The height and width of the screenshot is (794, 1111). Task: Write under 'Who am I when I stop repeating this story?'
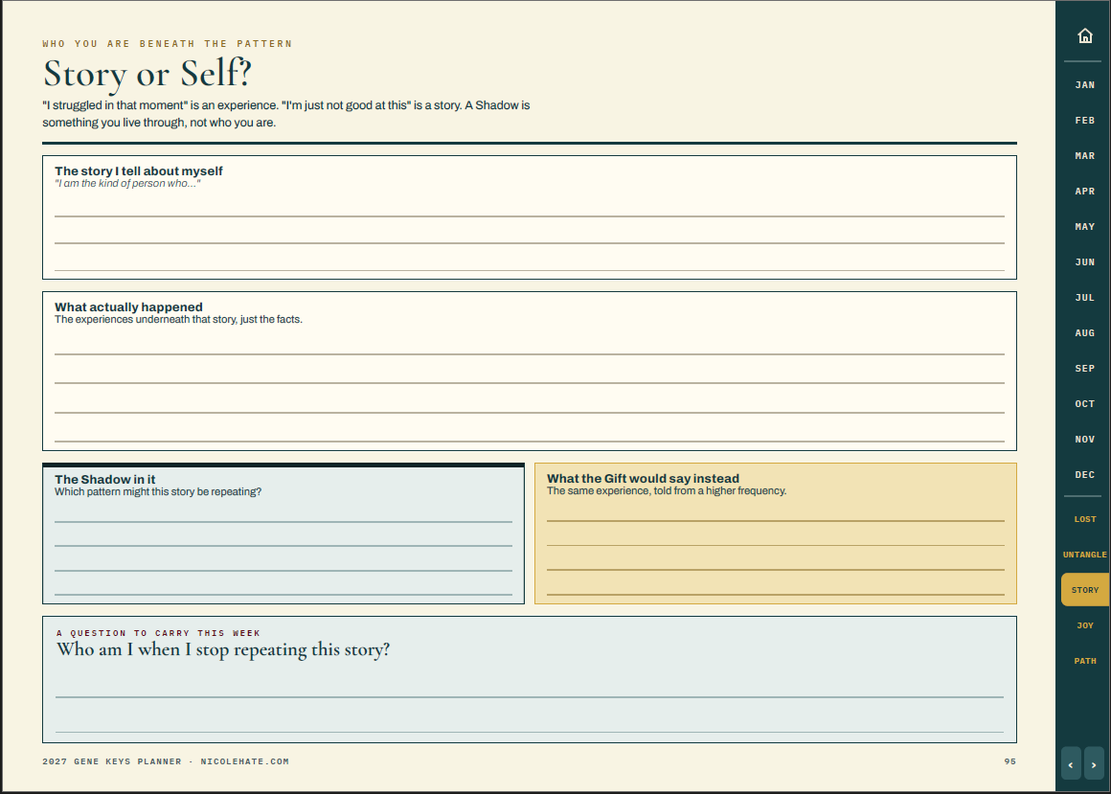530,680
